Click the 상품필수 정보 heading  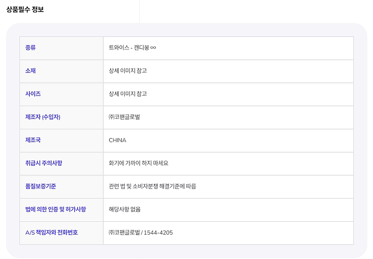[x=25, y=10]
